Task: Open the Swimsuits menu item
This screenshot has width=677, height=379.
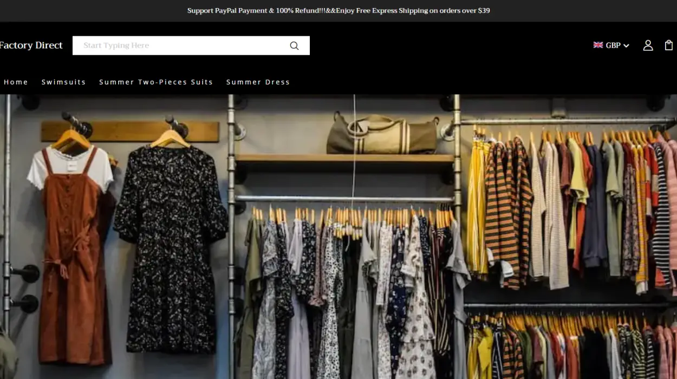Action: (x=64, y=82)
